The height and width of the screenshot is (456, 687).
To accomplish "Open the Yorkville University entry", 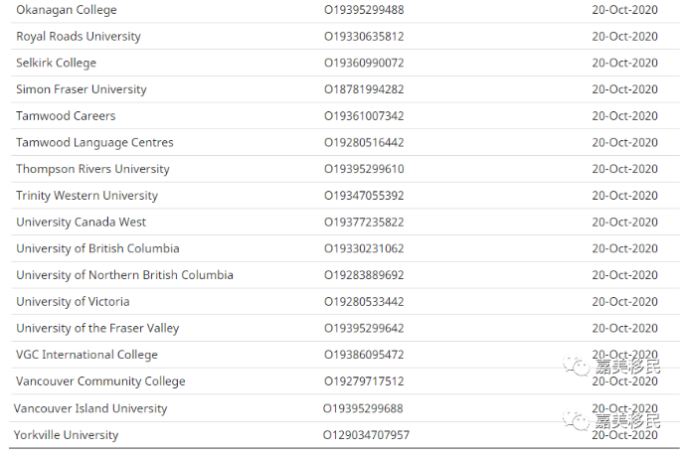I will pyautogui.click(x=67, y=435).
